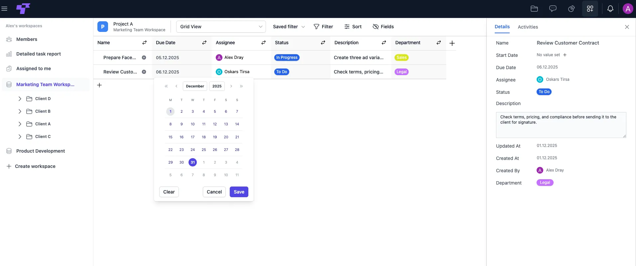Click the Department column swap icon
Image resolution: width=636 pixels, height=266 pixels.
point(439,43)
